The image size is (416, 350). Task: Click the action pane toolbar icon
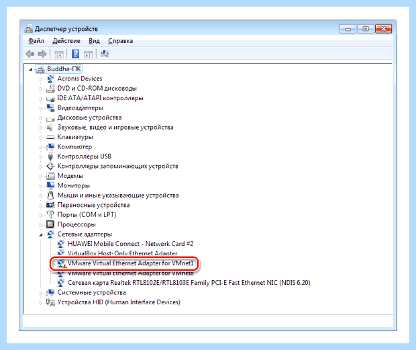tap(88, 54)
